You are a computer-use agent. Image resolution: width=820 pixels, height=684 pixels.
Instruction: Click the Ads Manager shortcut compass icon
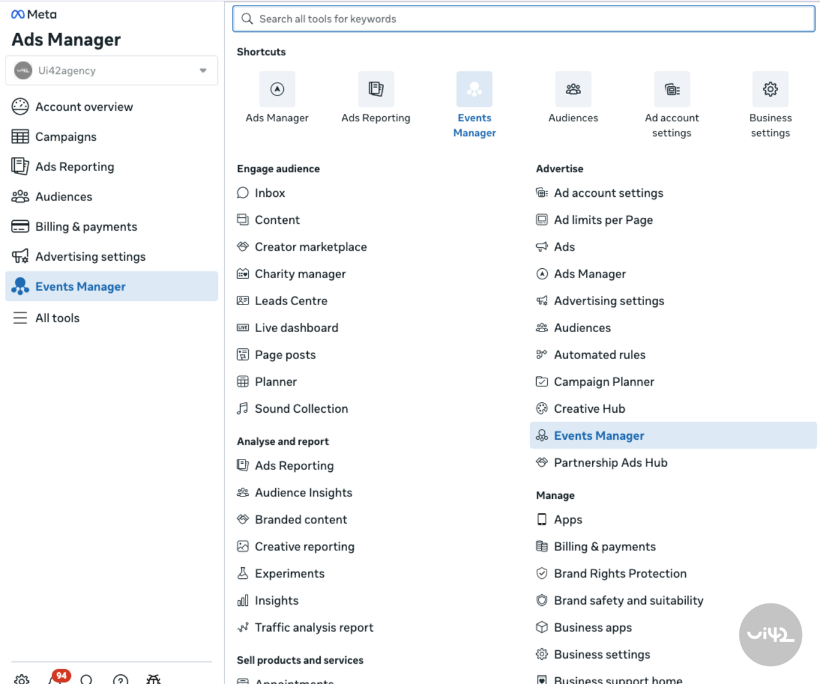[277, 90]
